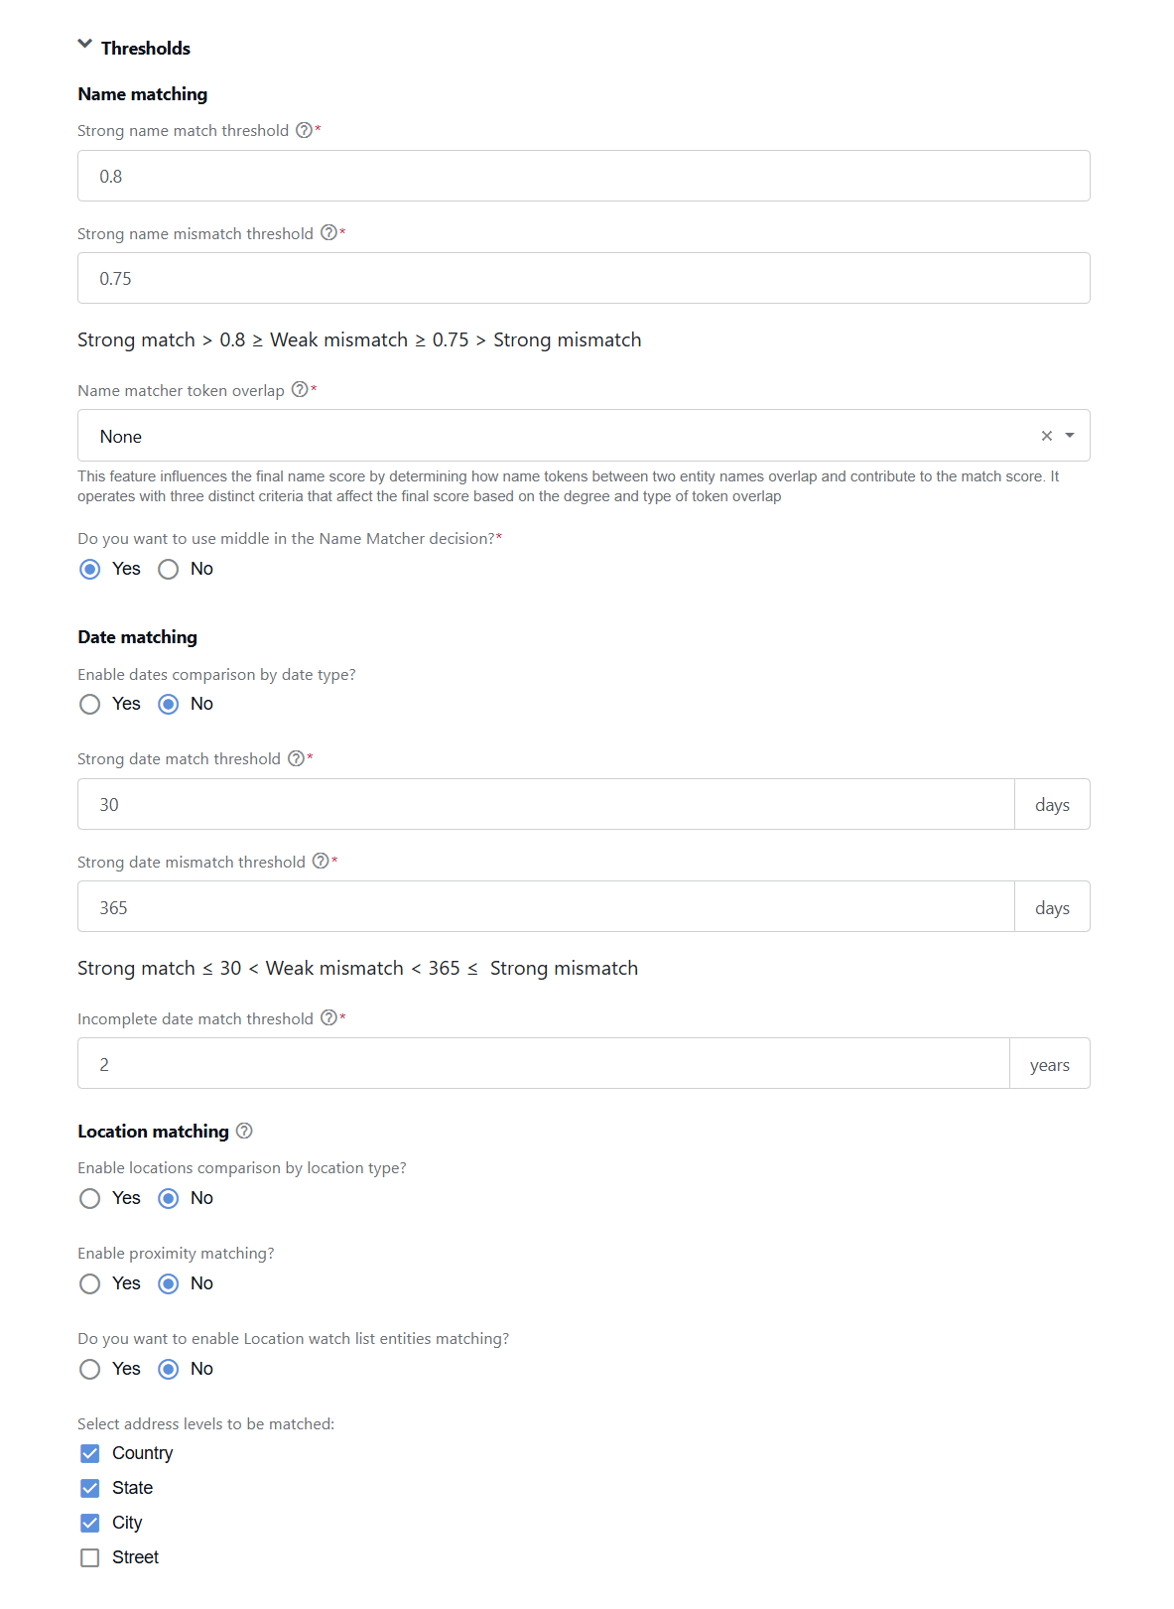Open the token overlap dropdown arrow
The height and width of the screenshot is (1609, 1174).
pos(1070,436)
